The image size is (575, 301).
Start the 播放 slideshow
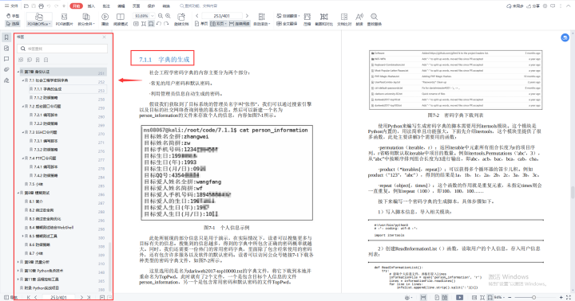pyautogui.click(x=105, y=19)
